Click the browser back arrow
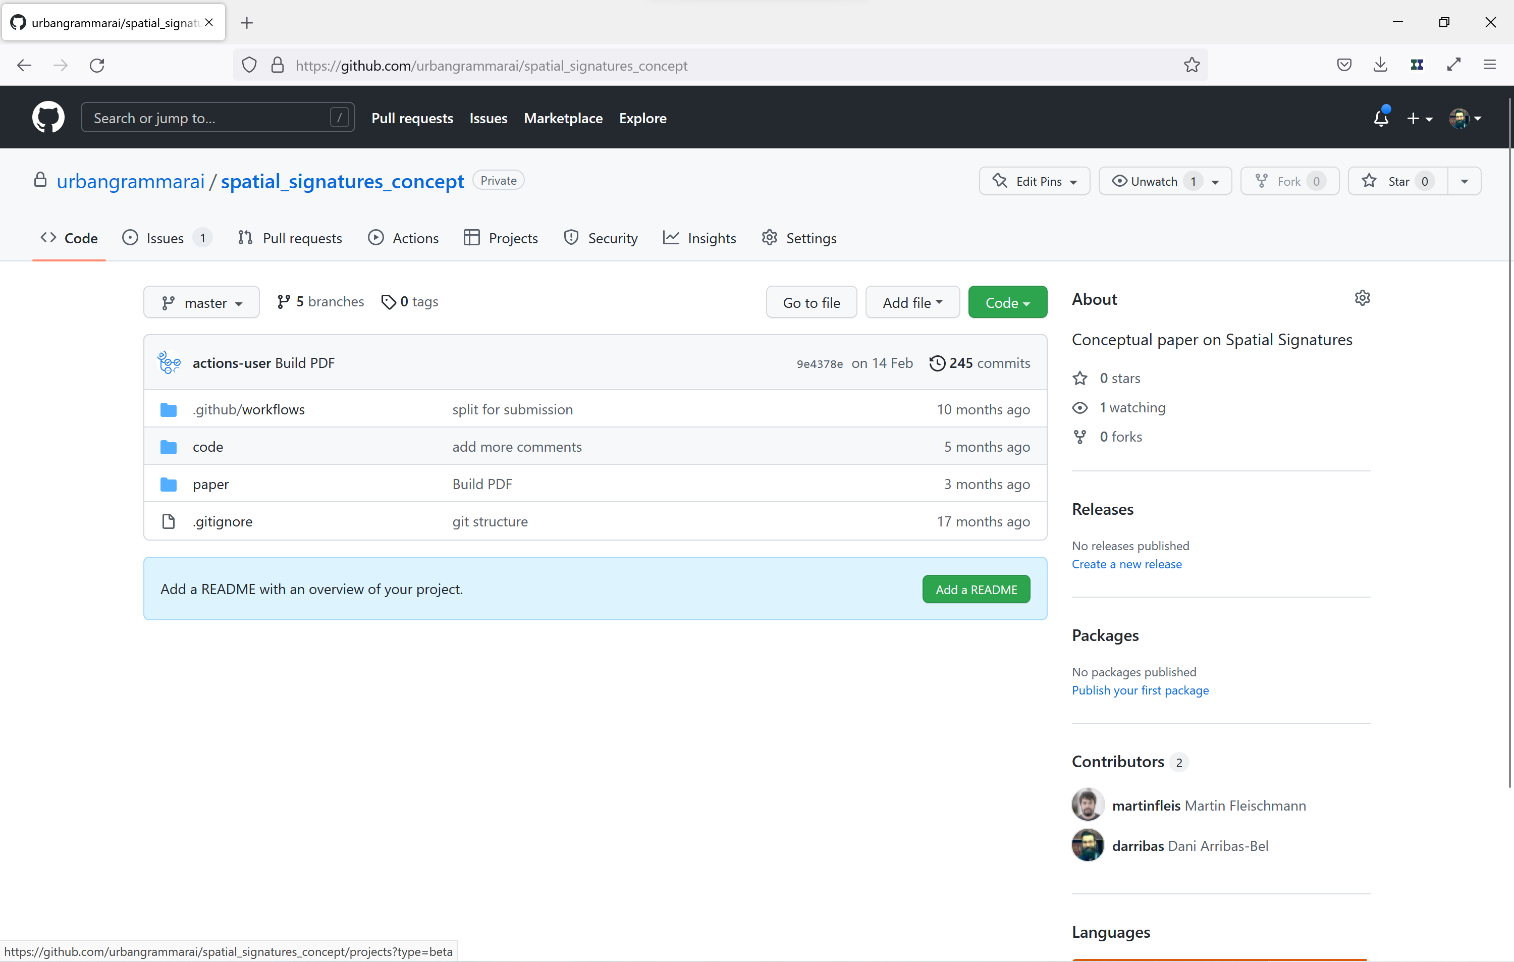The image size is (1514, 962). (x=24, y=65)
